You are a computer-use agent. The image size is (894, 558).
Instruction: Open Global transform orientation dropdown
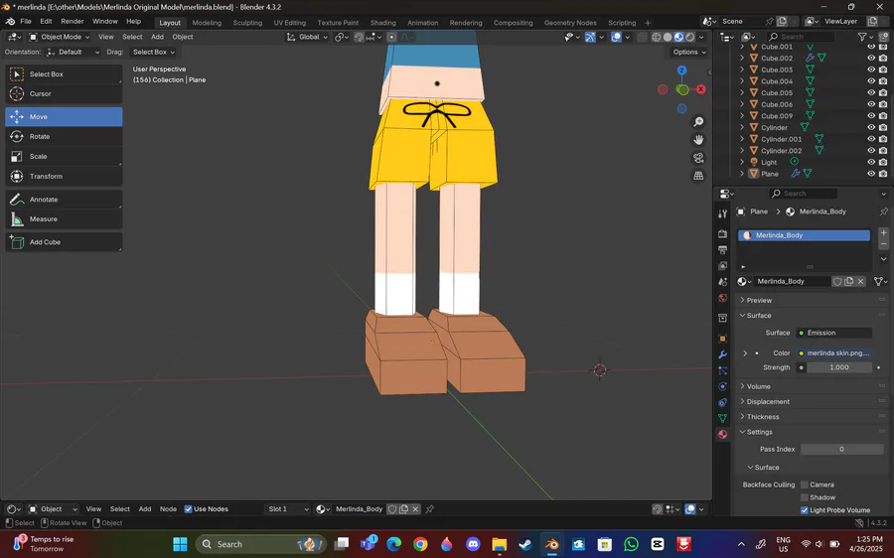tap(307, 37)
